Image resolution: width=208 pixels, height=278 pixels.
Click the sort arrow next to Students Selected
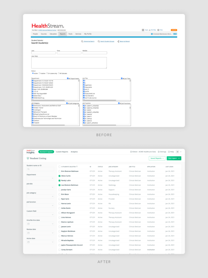tap(77, 167)
